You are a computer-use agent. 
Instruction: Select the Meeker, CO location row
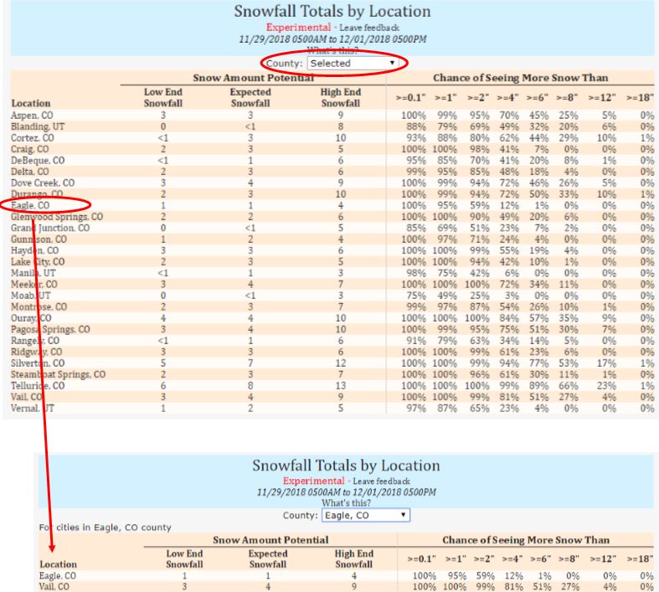coord(332,285)
